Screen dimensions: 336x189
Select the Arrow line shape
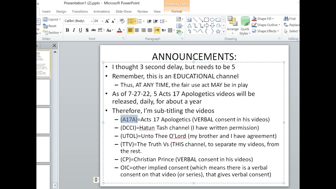point(201,20)
